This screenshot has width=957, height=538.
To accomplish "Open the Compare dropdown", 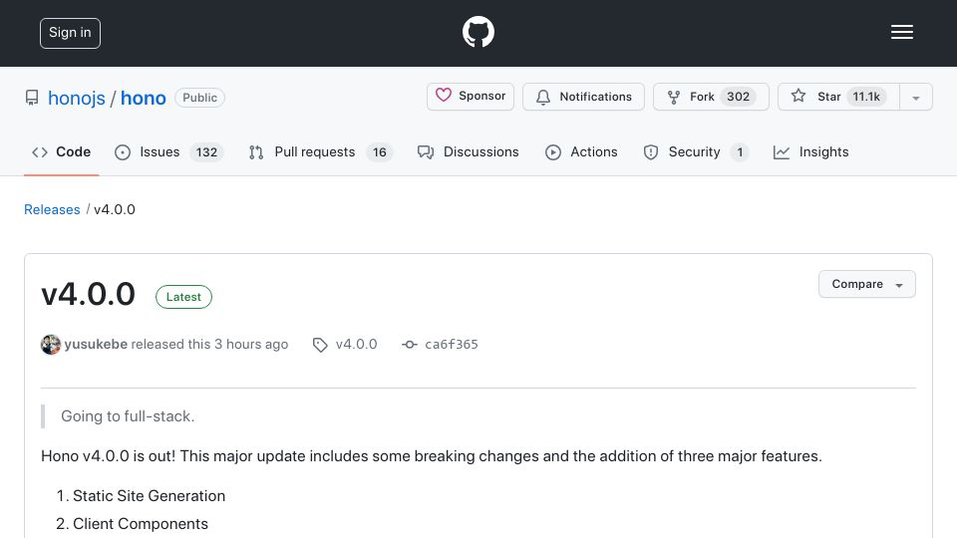I will (x=866, y=284).
